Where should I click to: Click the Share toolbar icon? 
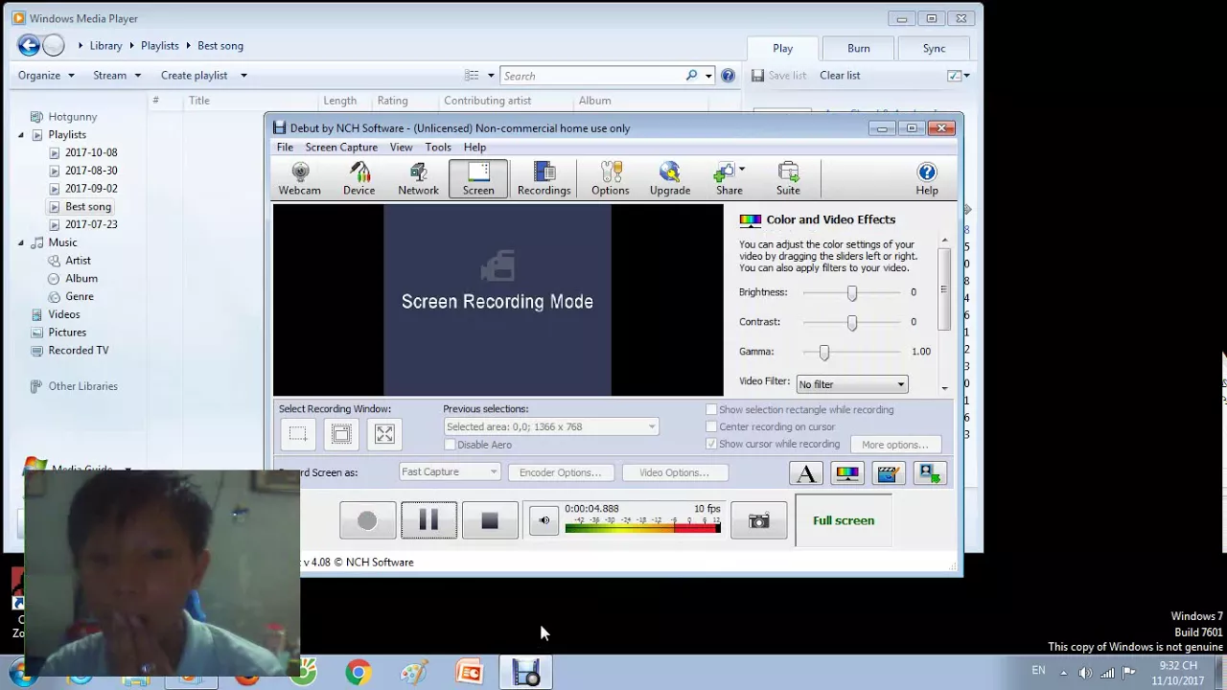point(729,179)
